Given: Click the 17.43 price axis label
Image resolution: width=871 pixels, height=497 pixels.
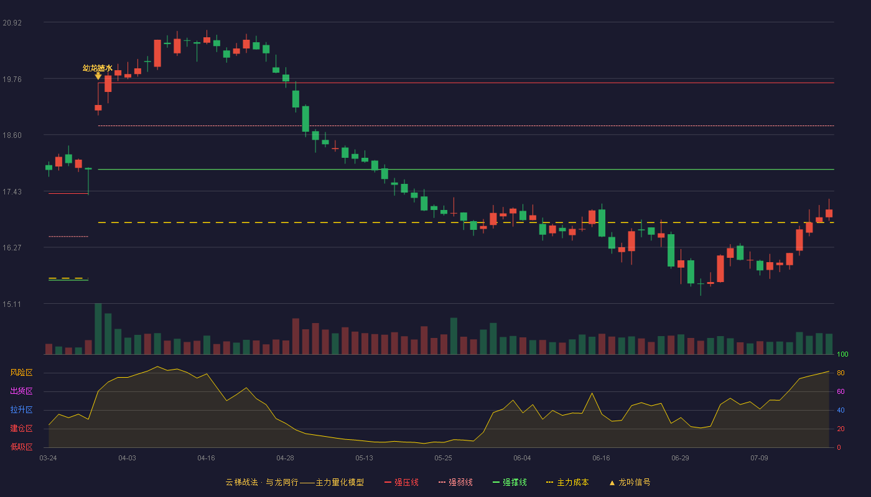Looking at the screenshot, I should (12, 191).
